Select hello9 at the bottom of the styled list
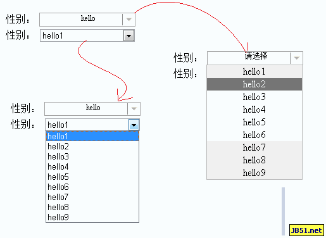Viewport: 326px width, 238px height. pyautogui.click(x=254, y=173)
